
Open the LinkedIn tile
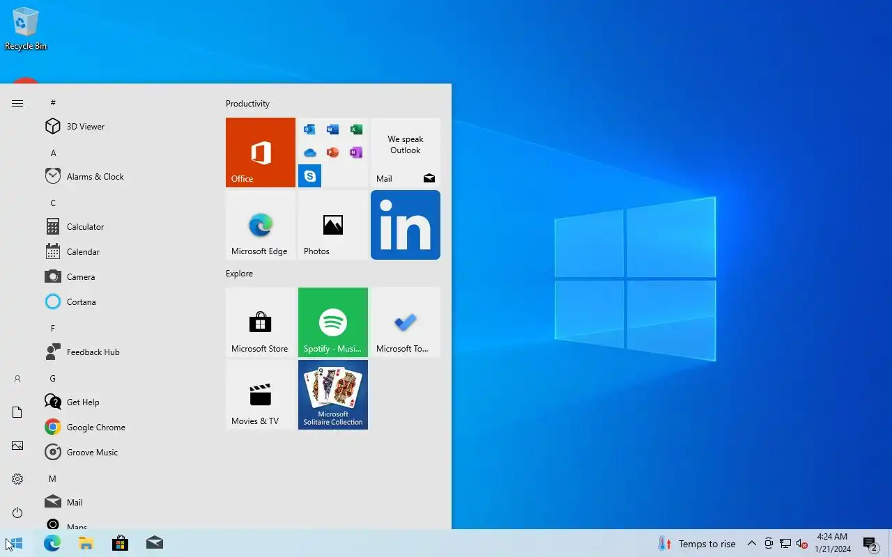coord(406,225)
